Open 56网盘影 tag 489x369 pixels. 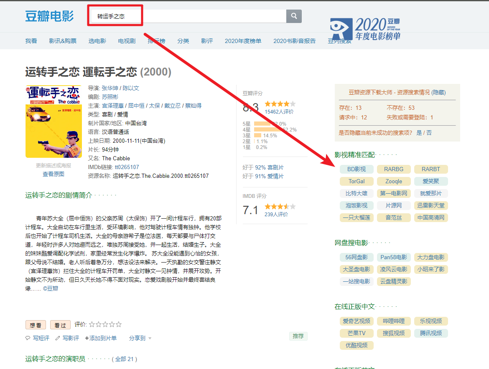click(x=357, y=257)
